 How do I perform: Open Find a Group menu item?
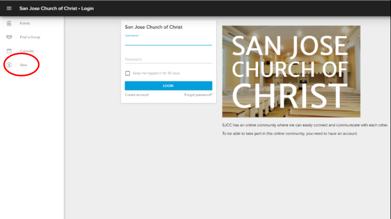pyautogui.click(x=30, y=37)
